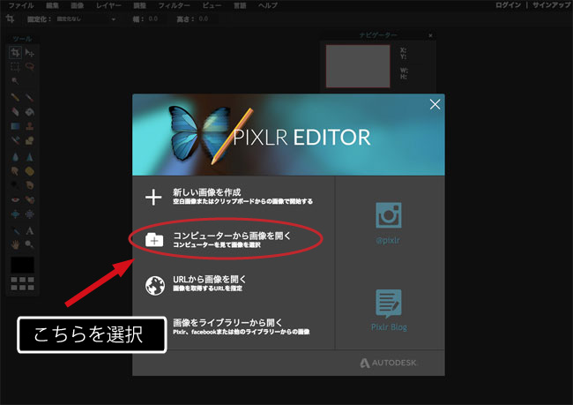Select the Burn hand tool

(x=30, y=185)
